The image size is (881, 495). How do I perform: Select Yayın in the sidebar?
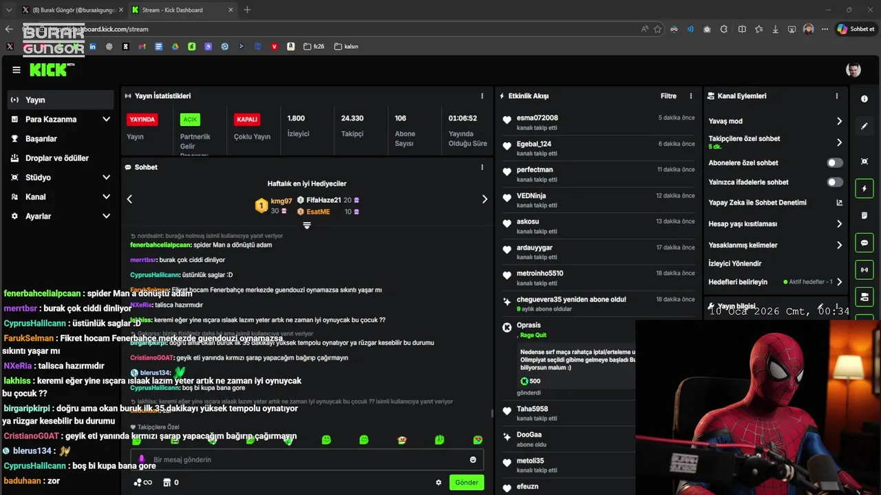[61, 100]
